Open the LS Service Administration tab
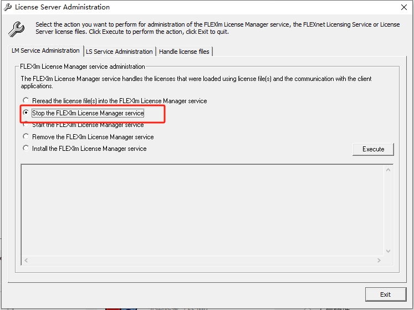This screenshot has width=414, height=310. pos(119,52)
